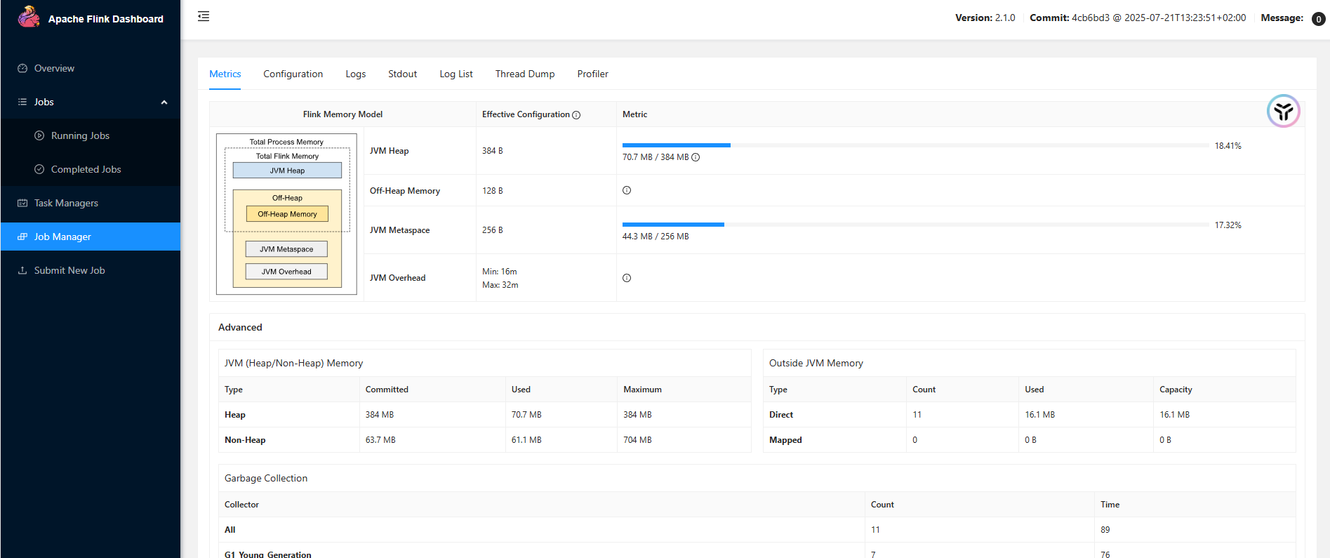Screen dimensions: 1330x558
Task: Go to Running Jobs in sidebar
Action: click(x=80, y=135)
